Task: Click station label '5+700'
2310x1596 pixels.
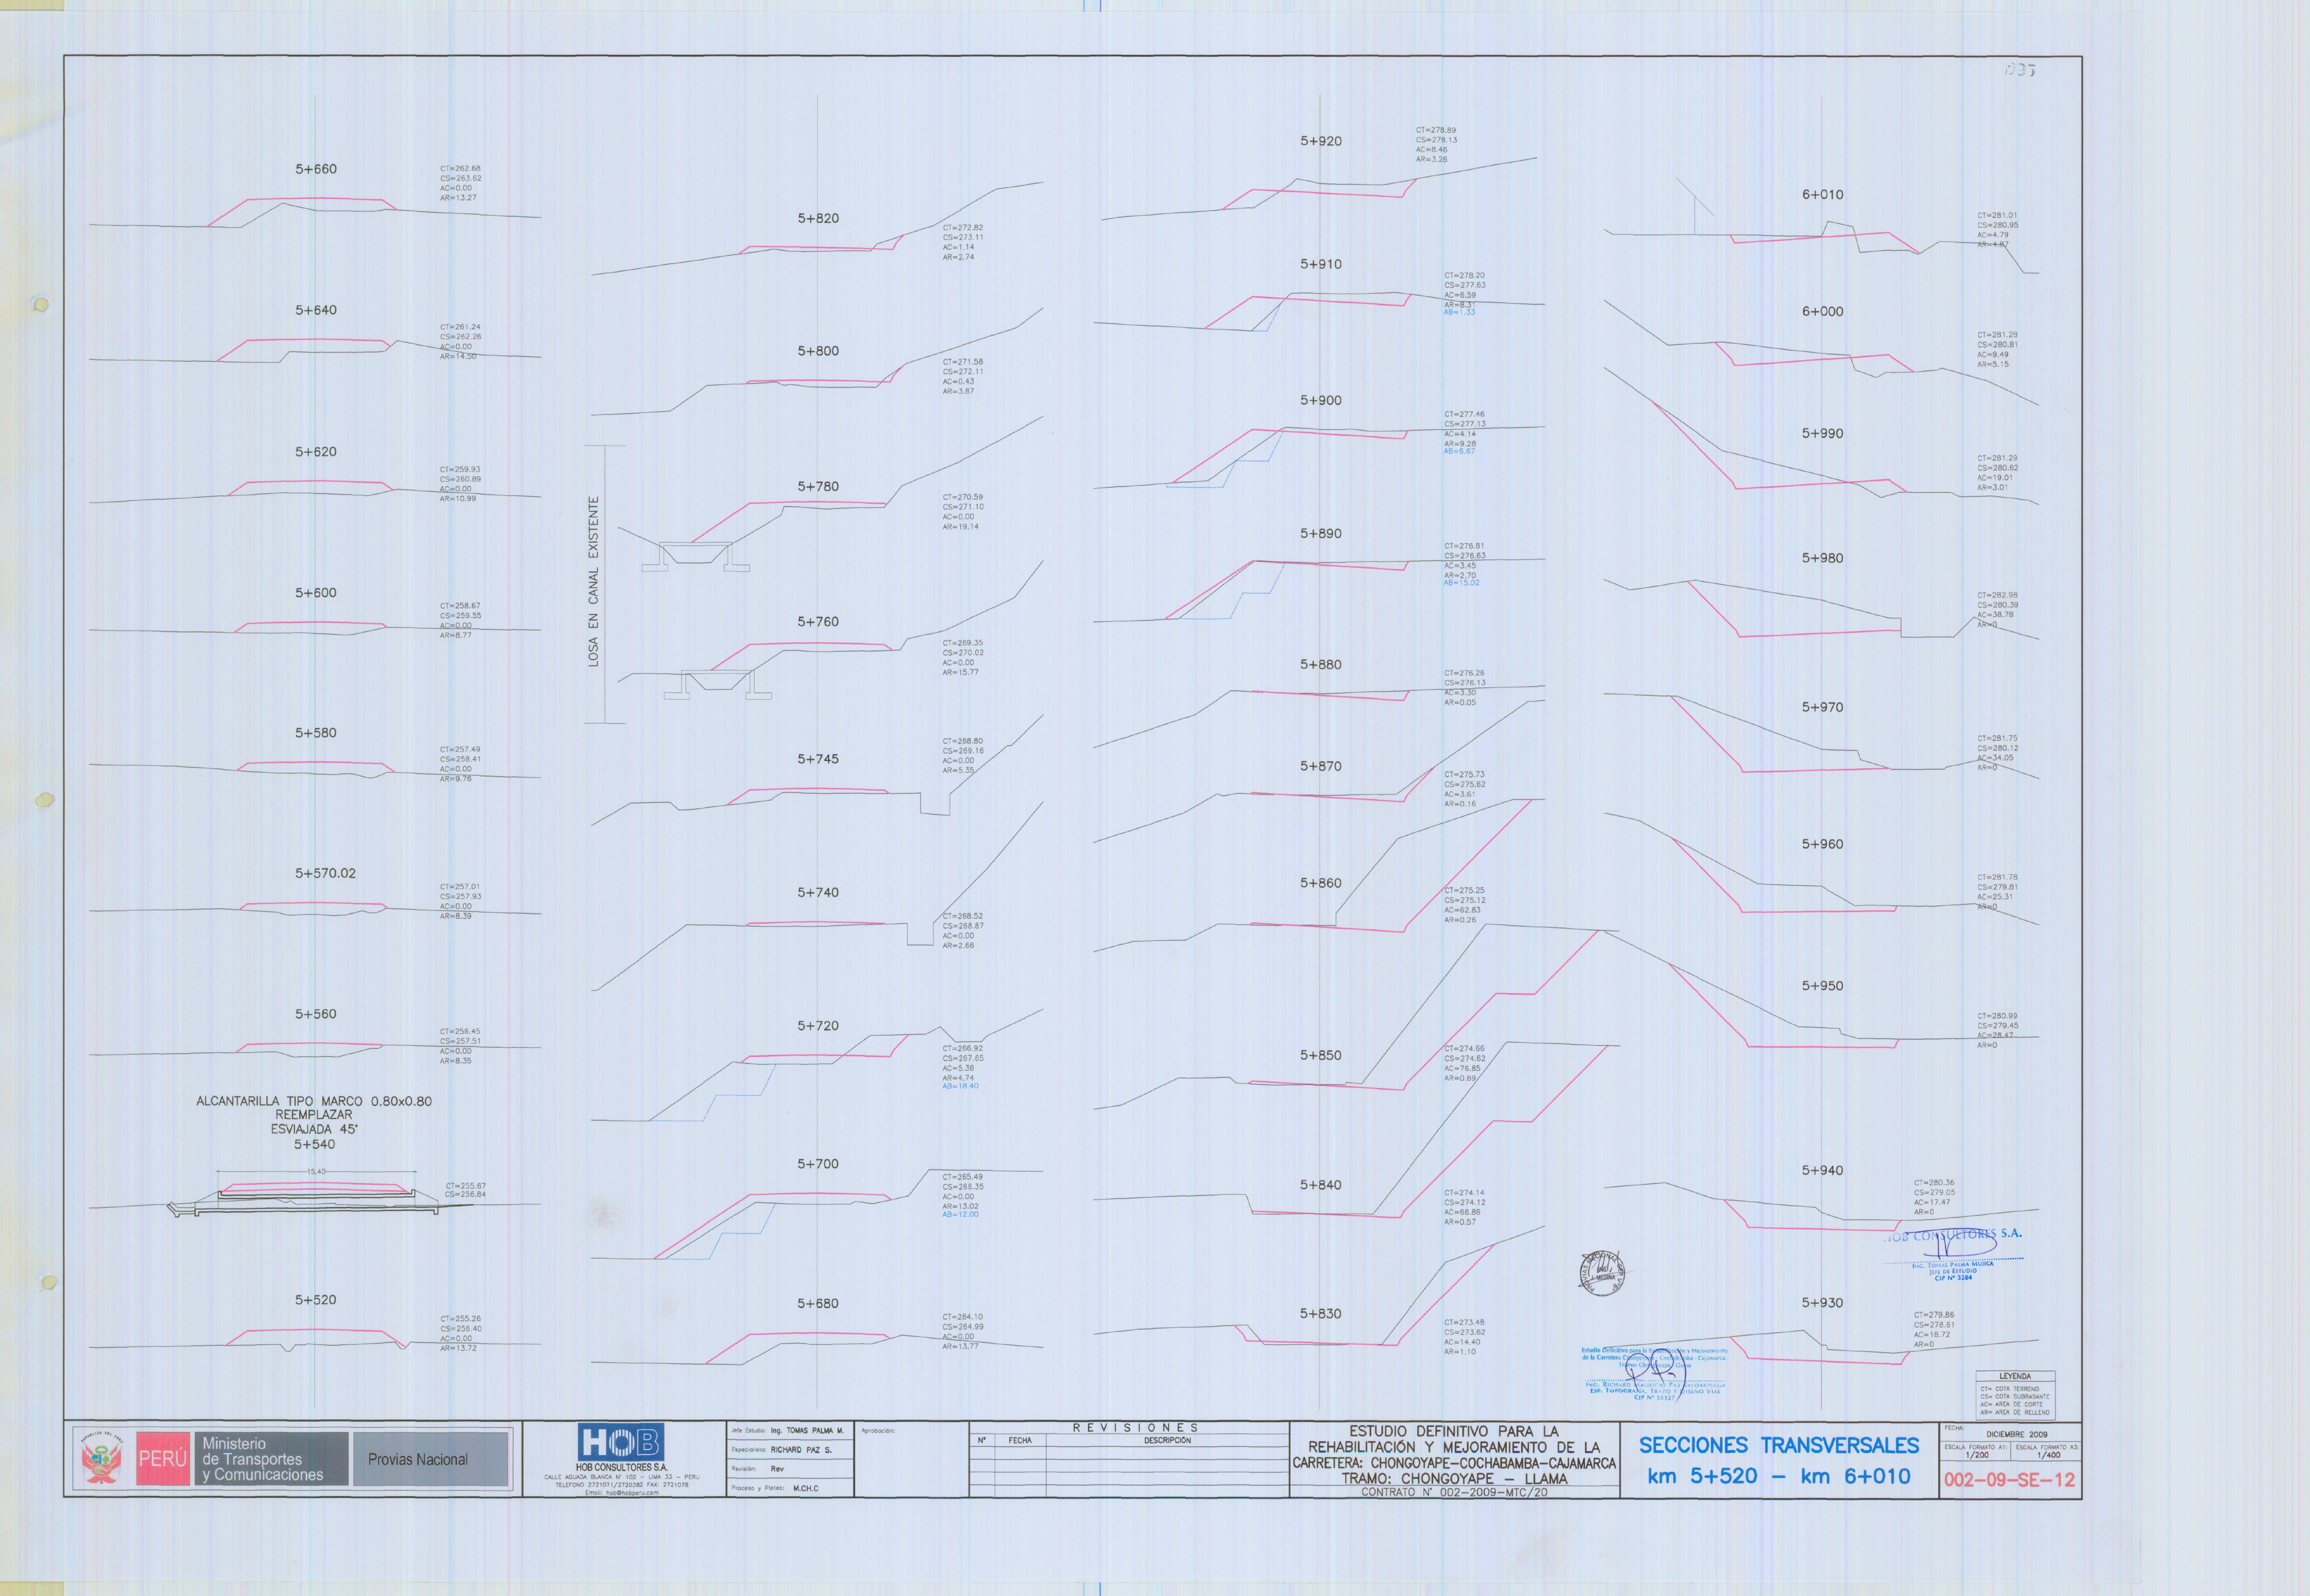Action: pyautogui.click(x=818, y=1164)
